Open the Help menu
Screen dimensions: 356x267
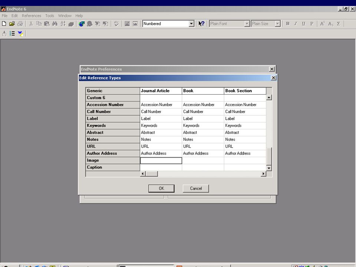click(79, 16)
